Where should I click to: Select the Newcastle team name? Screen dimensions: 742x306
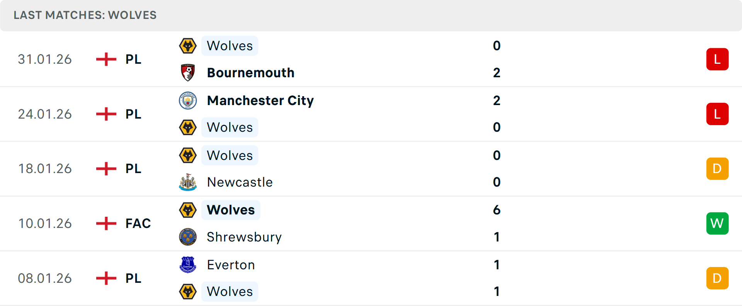tap(240, 182)
